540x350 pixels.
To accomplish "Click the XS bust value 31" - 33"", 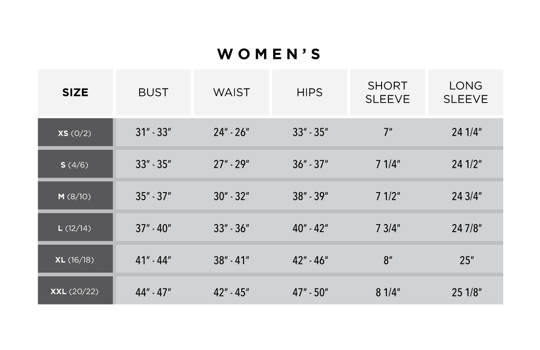I will (153, 133).
